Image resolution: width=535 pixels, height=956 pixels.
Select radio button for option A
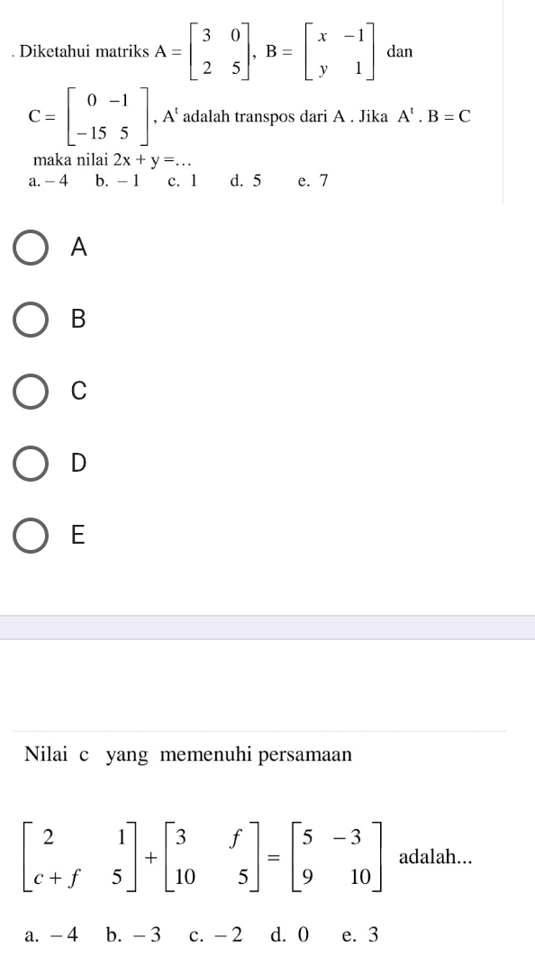[31, 248]
